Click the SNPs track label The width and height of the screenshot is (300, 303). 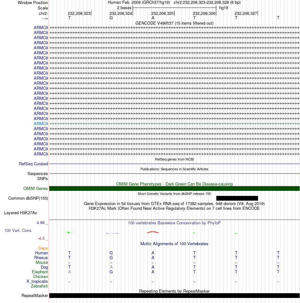point(43,179)
